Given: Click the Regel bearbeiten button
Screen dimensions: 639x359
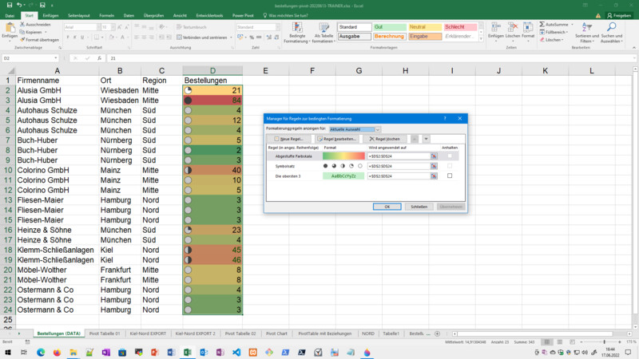Looking at the screenshot, I should coord(336,139).
